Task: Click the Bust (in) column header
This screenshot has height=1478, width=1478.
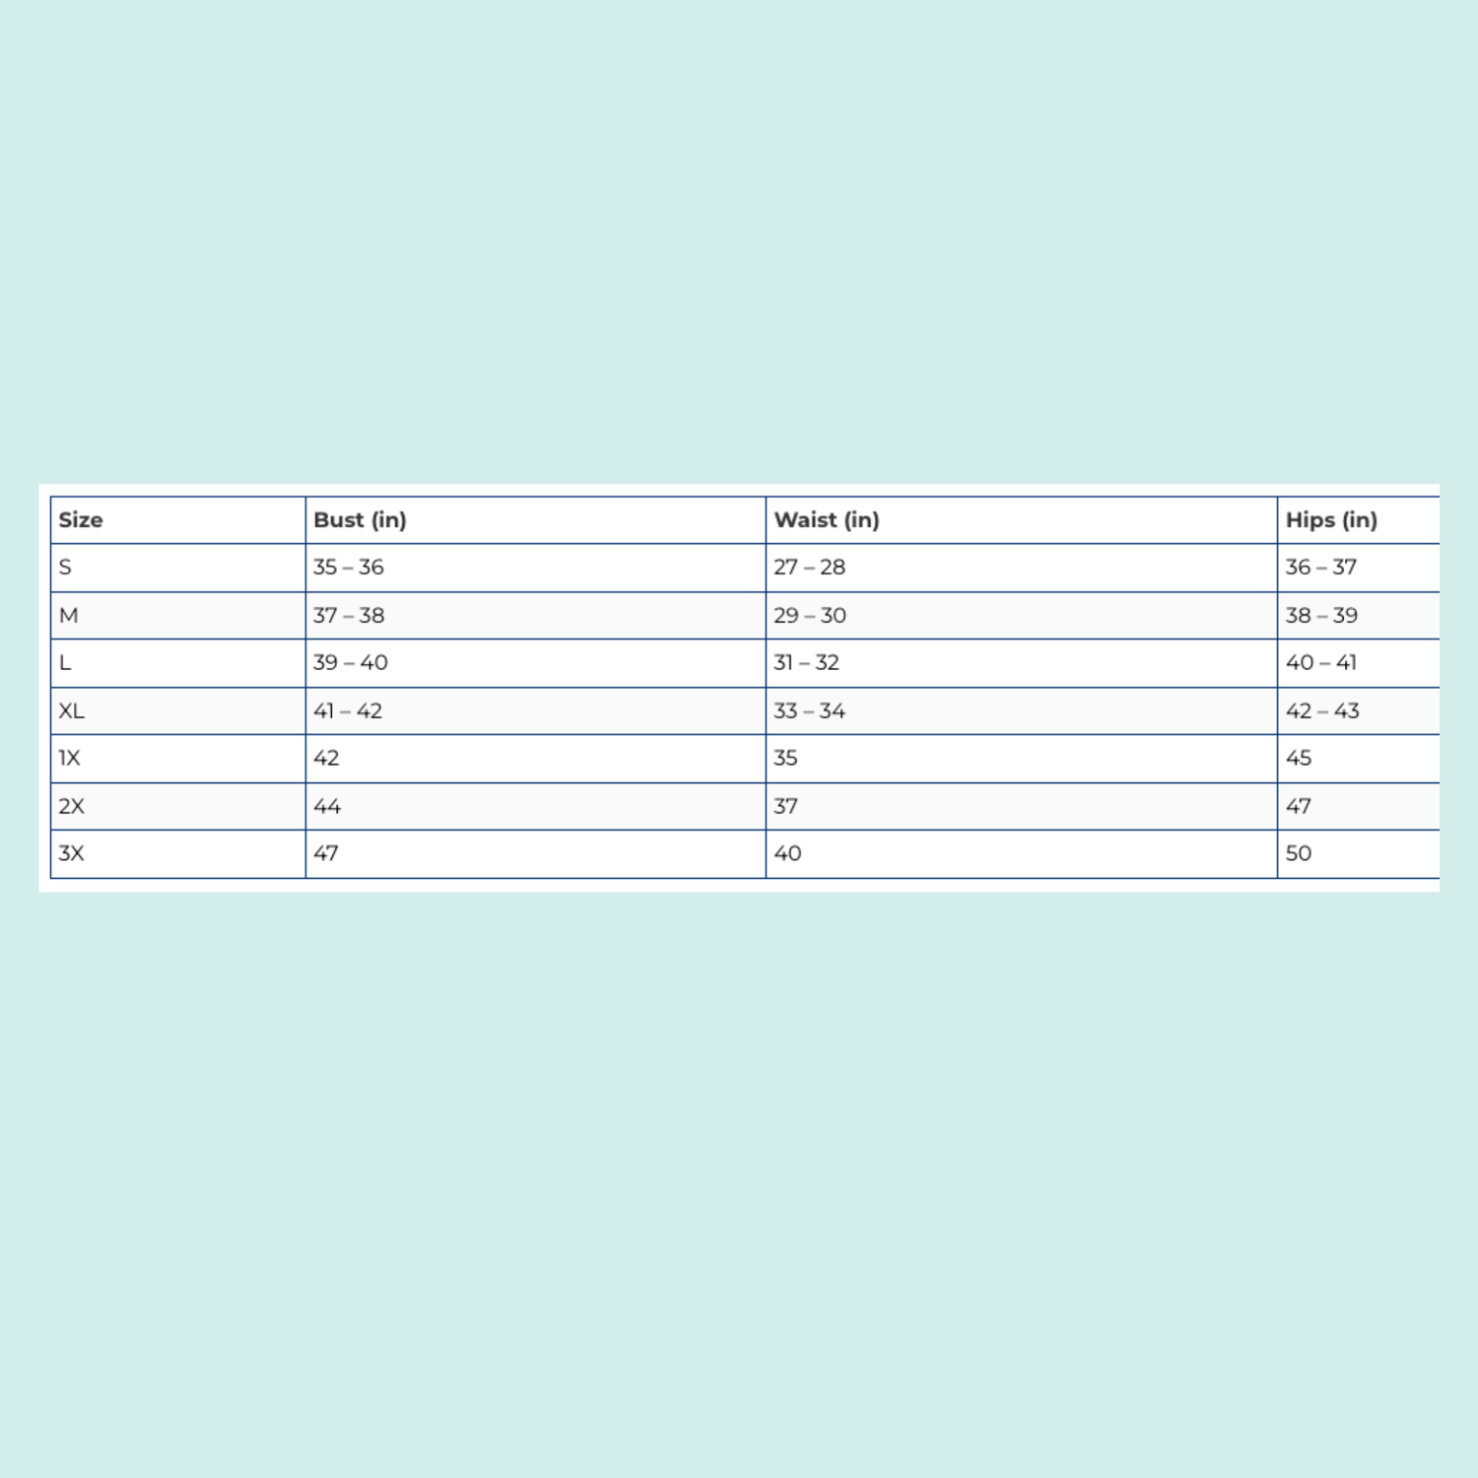Action: [x=360, y=520]
